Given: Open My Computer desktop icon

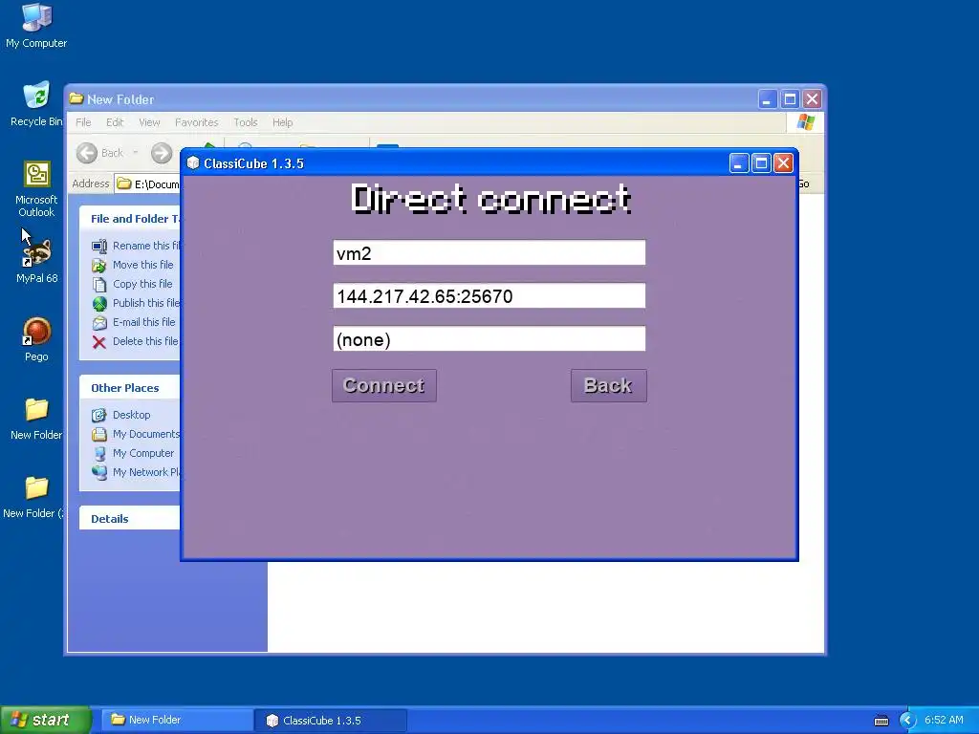Looking at the screenshot, I should (36, 26).
